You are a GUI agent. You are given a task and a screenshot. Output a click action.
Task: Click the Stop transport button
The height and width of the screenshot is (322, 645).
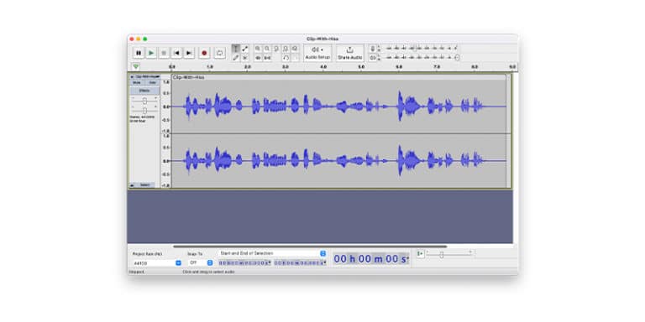pos(164,53)
